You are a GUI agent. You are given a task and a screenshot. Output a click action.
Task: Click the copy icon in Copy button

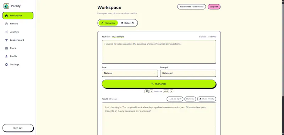[x=188, y=99]
